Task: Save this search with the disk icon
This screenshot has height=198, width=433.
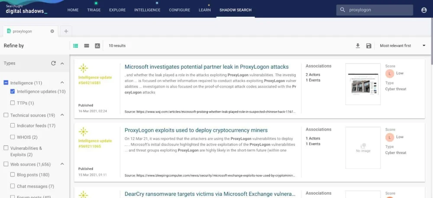Action: 368,46
